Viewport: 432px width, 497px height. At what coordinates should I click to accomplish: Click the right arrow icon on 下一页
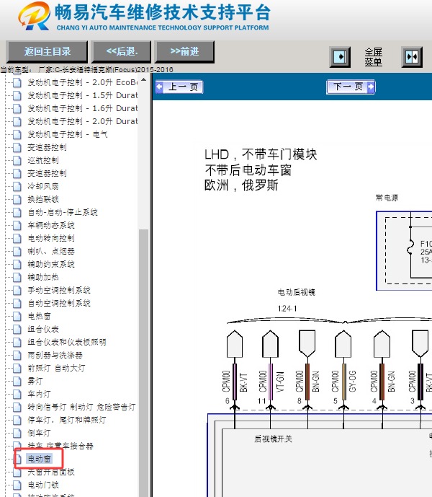371,87
